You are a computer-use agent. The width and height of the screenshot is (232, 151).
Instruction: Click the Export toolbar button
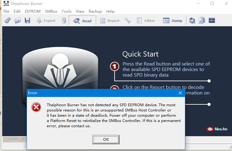coord(46,20)
